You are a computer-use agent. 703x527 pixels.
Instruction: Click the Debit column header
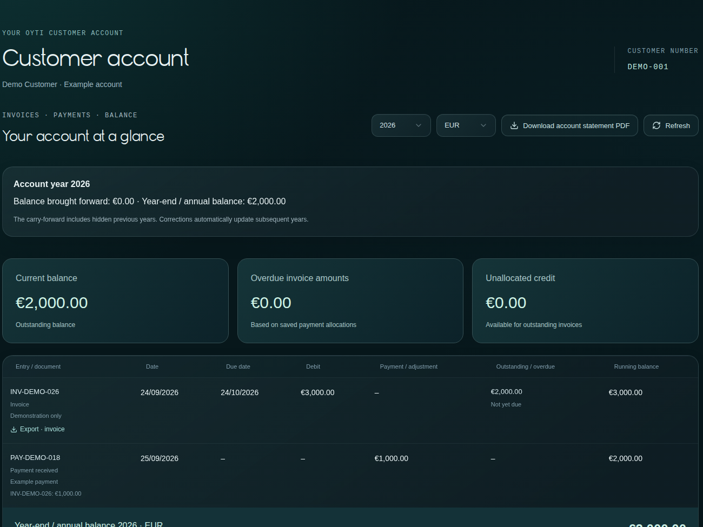(313, 366)
